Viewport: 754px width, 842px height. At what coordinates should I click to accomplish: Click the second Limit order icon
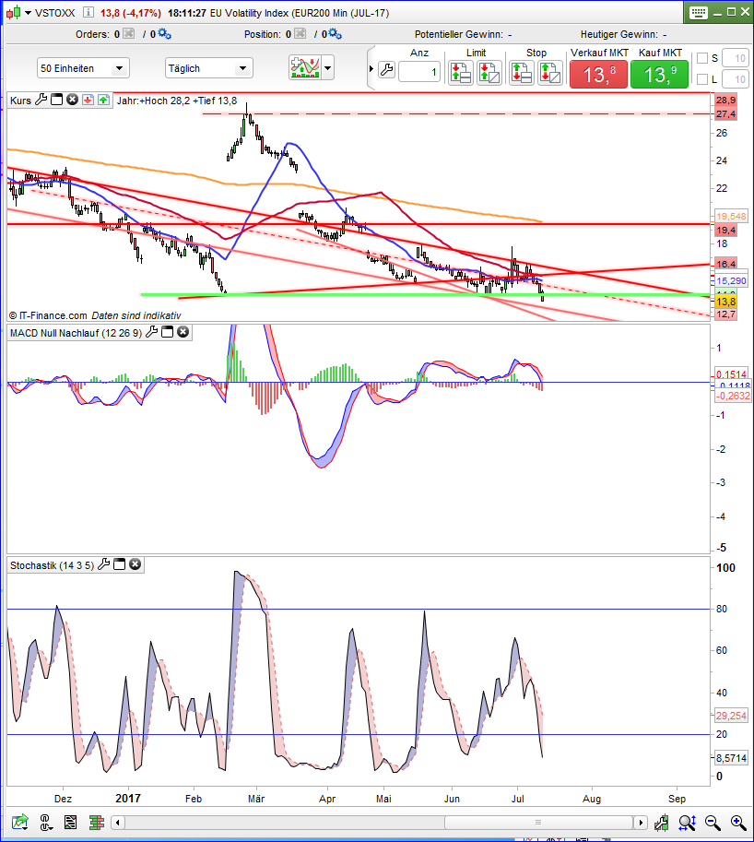pyautogui.click(x=489, y=73)
